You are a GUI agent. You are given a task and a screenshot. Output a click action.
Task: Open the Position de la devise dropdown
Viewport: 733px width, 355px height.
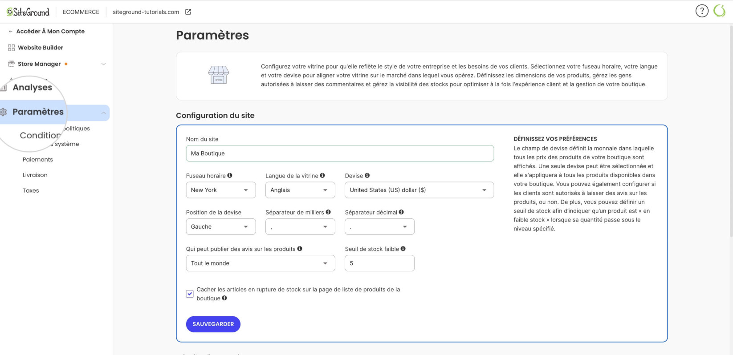click(x=221, y=226)
